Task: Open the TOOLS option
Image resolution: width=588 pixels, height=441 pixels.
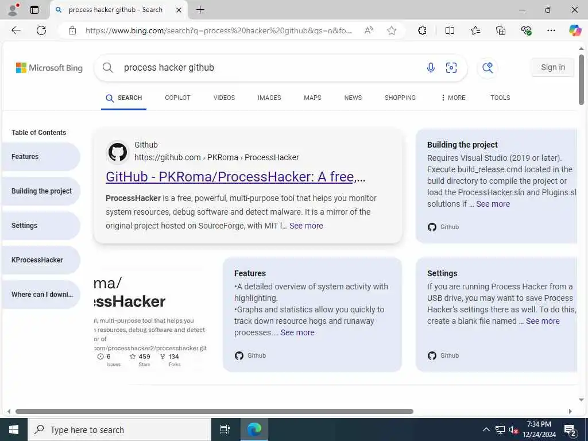Action: (x=500, y=98)
